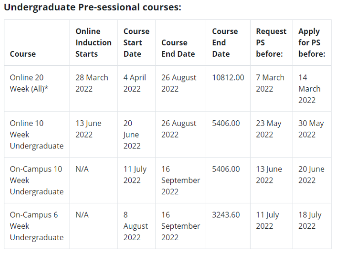Select the '8 August 2022' start date
Image resolution: width=337 pixels, height=253 pixels.
pos(136,226)
